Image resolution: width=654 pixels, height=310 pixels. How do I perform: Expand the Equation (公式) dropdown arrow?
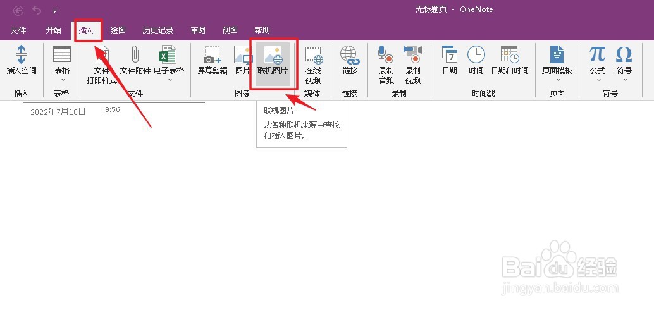point(598,80)
